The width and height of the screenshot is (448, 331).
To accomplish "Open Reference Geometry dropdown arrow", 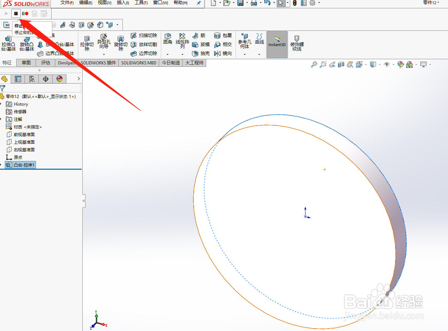I will tap(245, 54).
